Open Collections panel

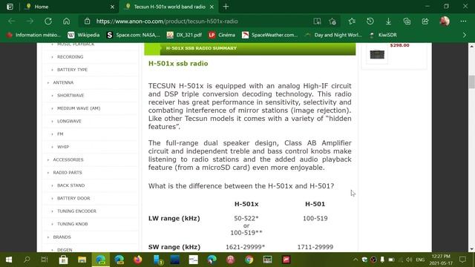[407, 22]
